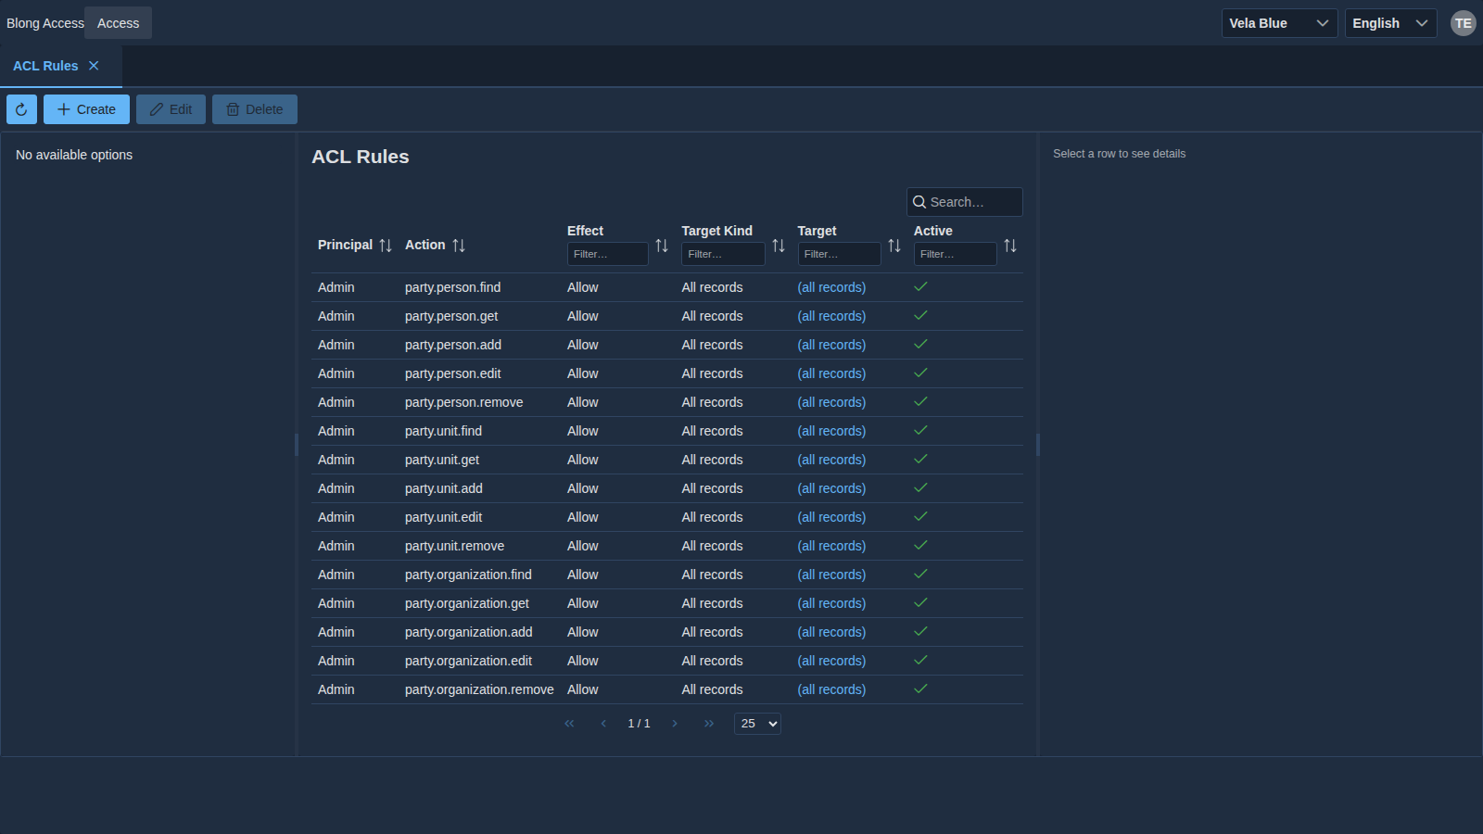Screen dimensions: 1483x834
Task: Sort by Principal column arrows
Action: (386, 246)
